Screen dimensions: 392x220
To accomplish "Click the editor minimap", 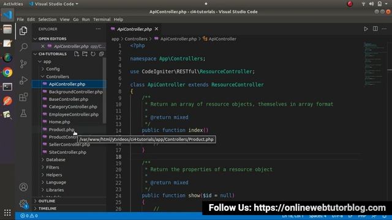I will pos(374,64).
